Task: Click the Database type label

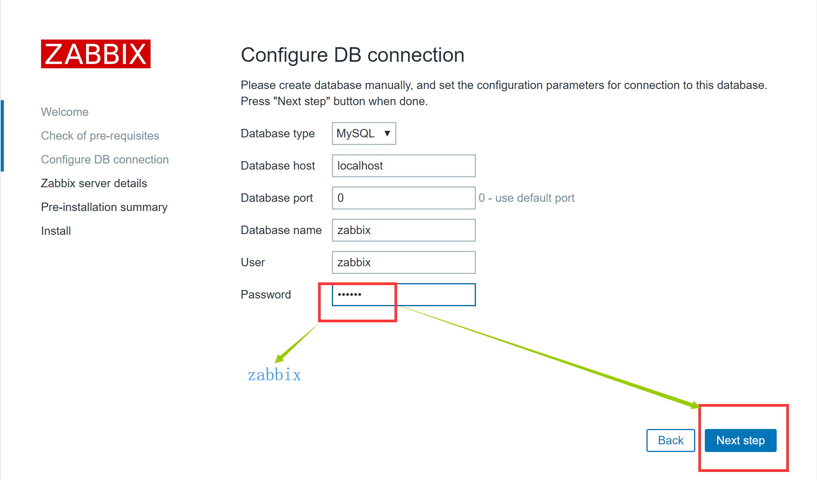Action: [277, 134]
